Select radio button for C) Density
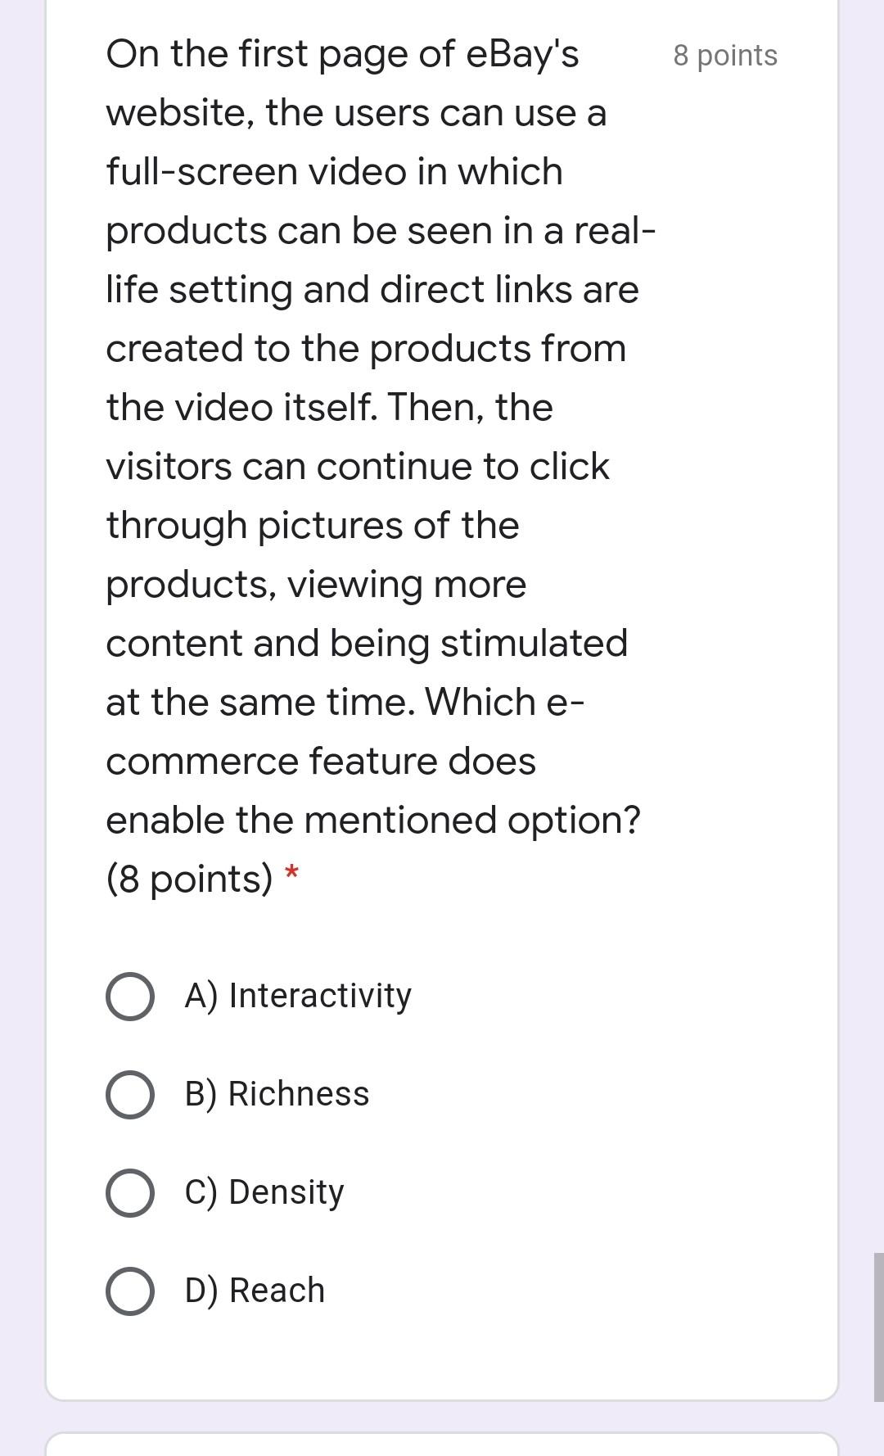Screen dimensions: 884x1456 [129, 1191]
